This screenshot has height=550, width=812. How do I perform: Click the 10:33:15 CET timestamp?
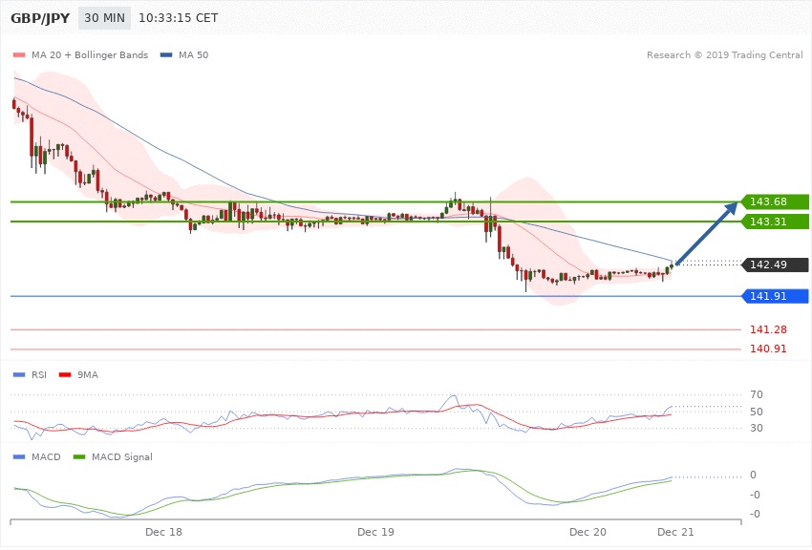pos(179,18)
